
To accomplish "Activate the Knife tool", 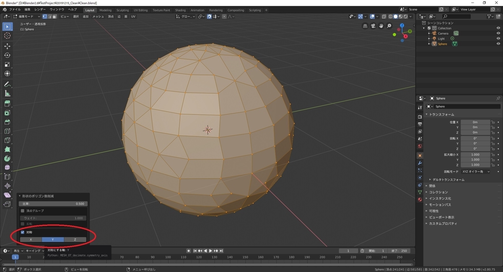I will (7, 140).
